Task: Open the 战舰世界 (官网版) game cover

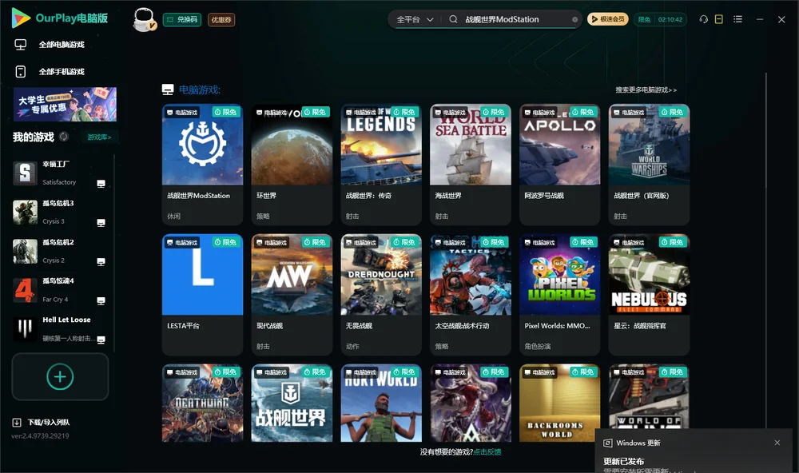Action: [649, 145]
